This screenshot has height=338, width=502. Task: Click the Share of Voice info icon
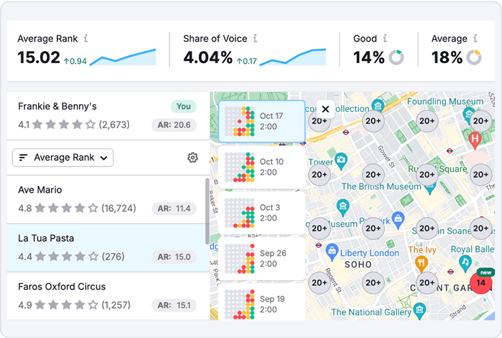click(x=255, y=39)
